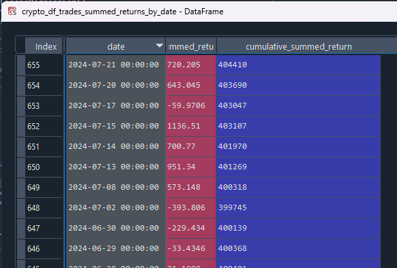Click date cell 2024-06-29 00:00:00
Image resolution: width=397 pixels, height=268 pixels.
tap(115, 249)
